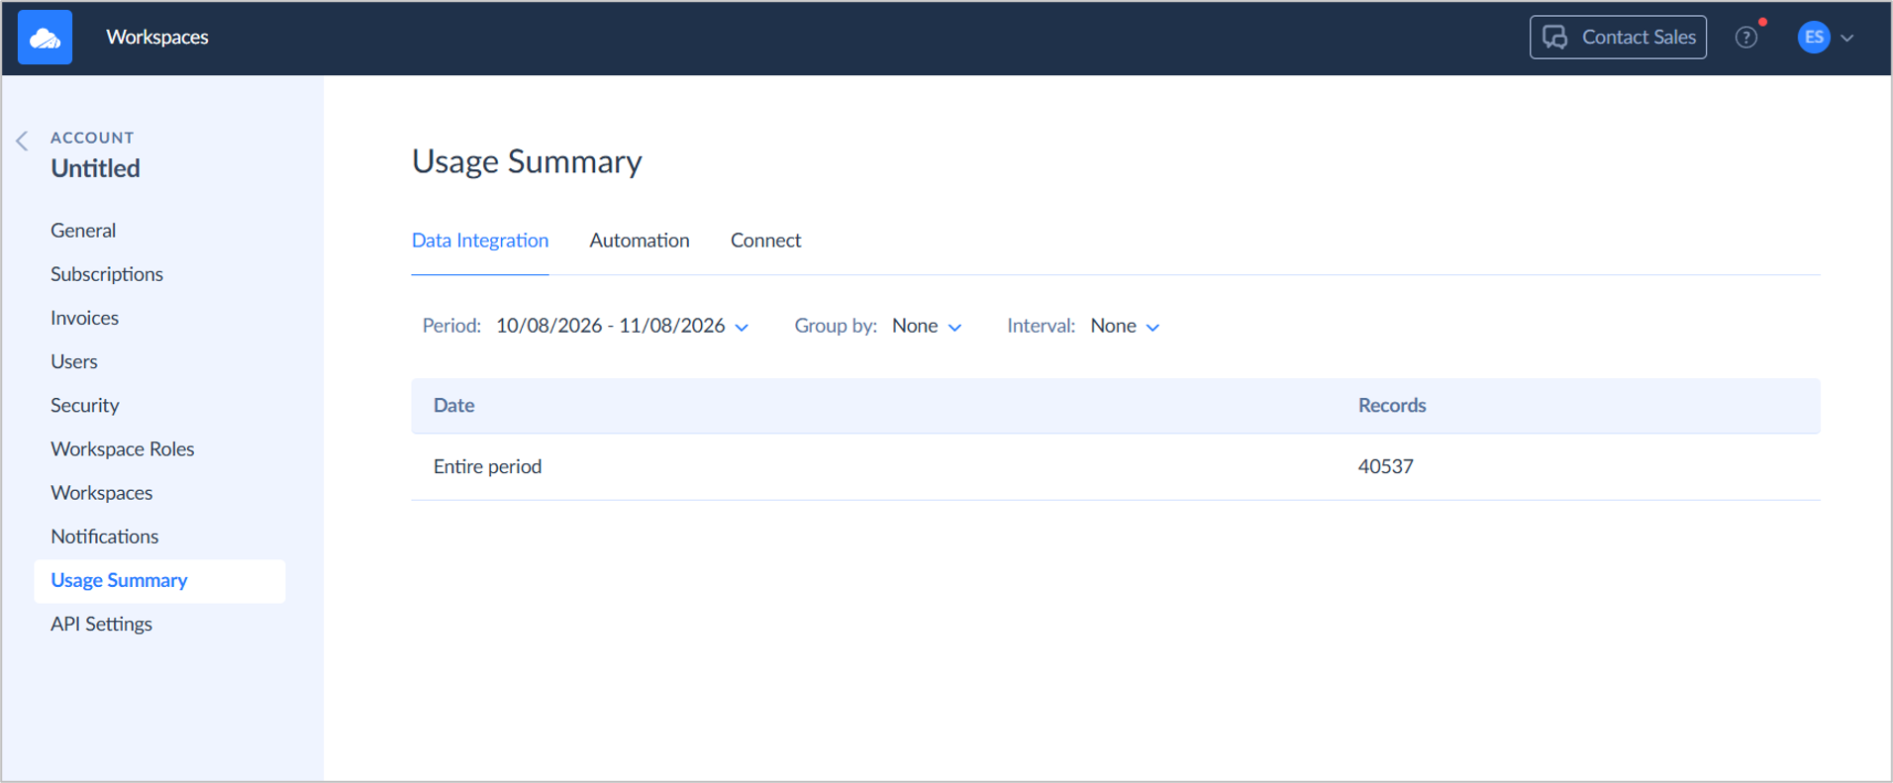Open API Settings page
The height and width of the screenshot is (783, 1893).
point(102,624)
